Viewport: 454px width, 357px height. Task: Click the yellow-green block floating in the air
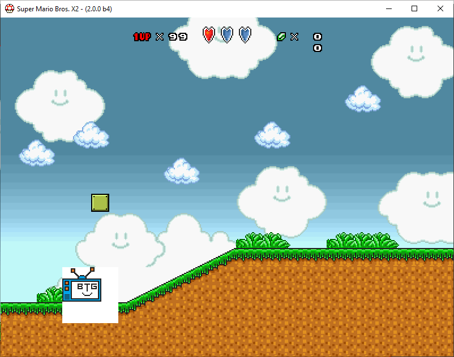click(x=100, y=203)
